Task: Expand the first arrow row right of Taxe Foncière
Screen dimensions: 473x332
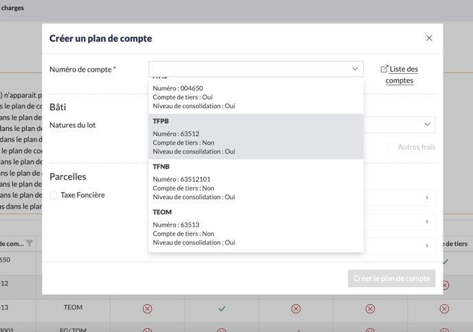Action: [427, 198]
